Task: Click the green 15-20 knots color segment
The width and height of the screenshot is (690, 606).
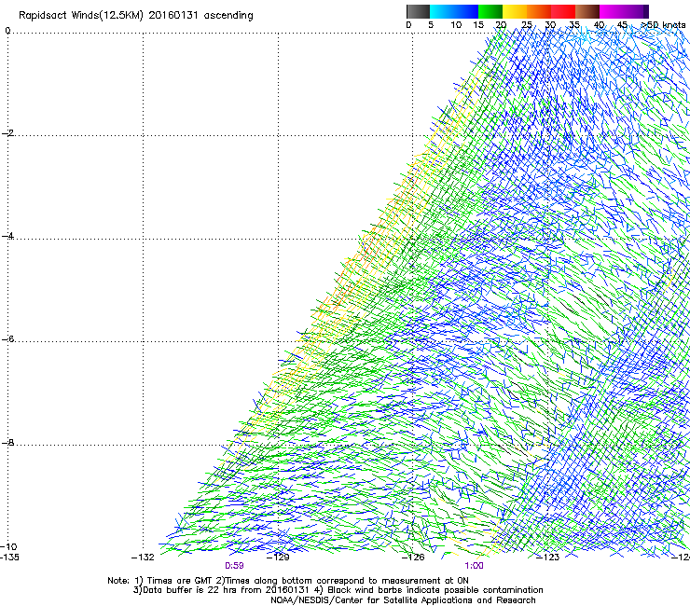Action: pos(490,11)
